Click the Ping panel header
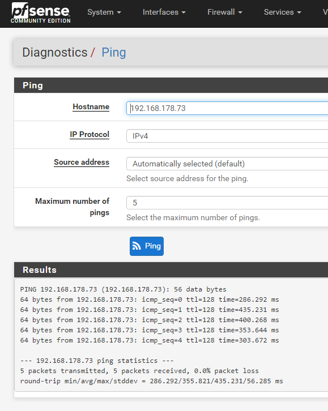328x411 pixels. tap(171, 85)
